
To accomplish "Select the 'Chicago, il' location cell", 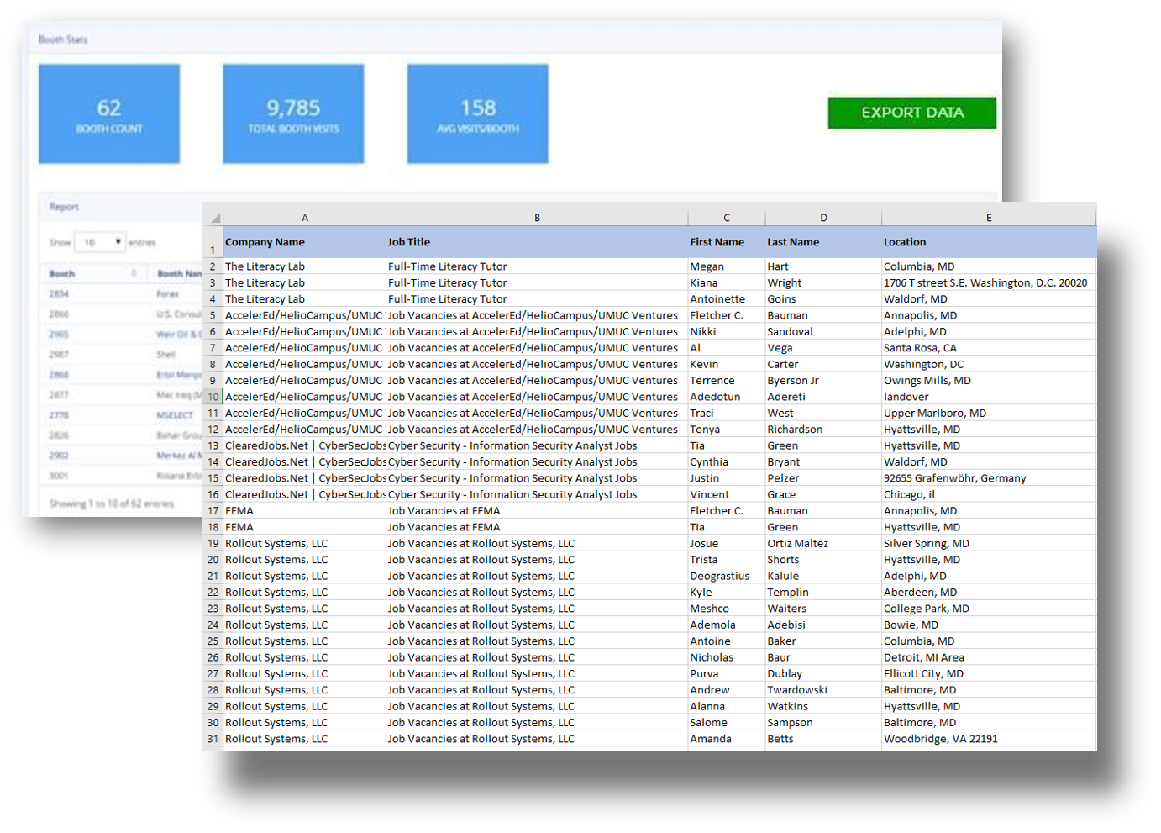I will (989, 495).
